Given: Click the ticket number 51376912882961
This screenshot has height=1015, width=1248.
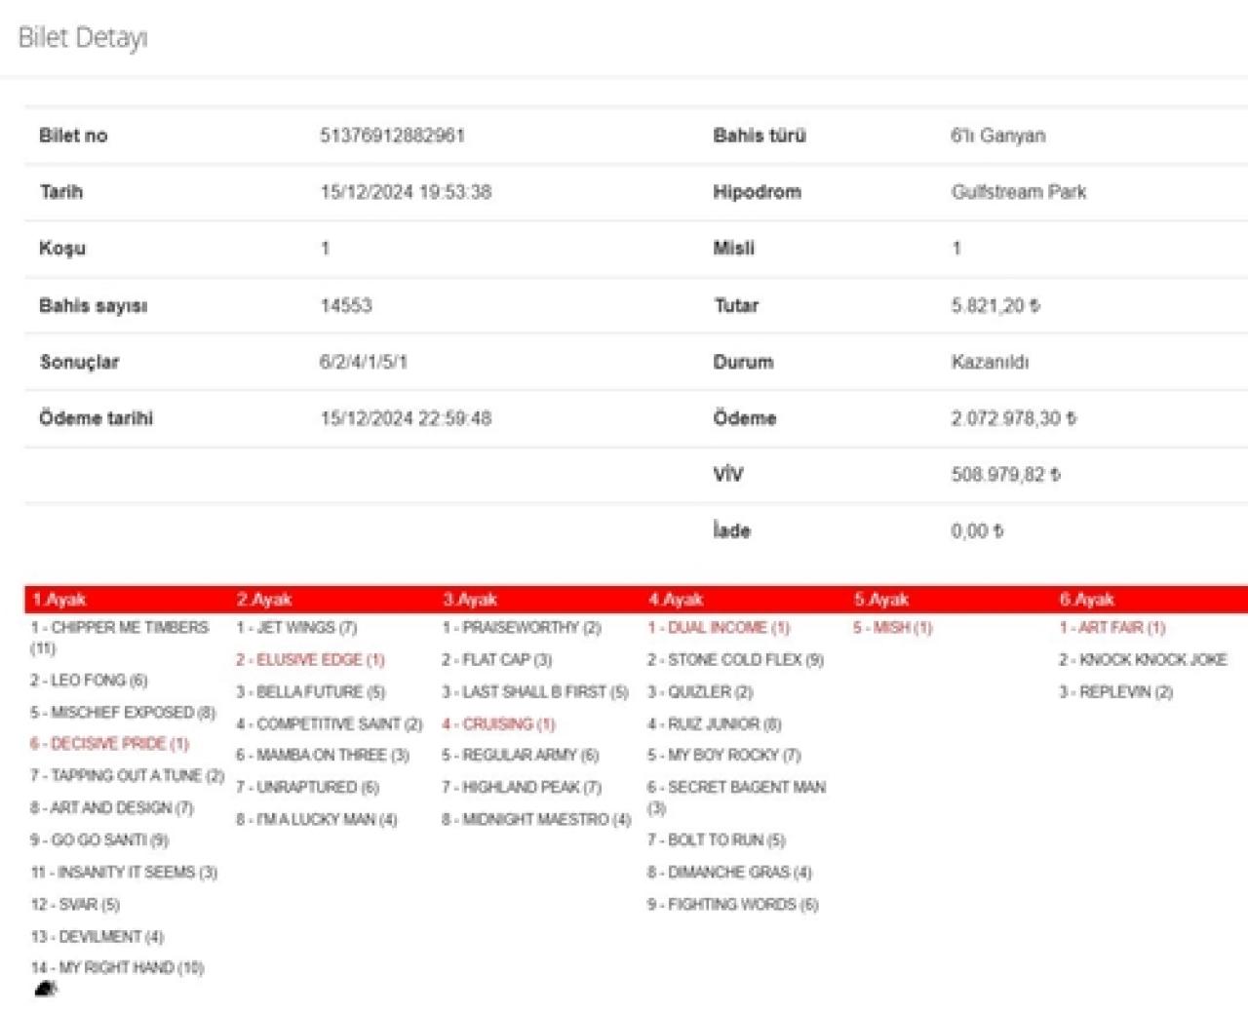Looking at the screenshot, I should click(392, 136).
